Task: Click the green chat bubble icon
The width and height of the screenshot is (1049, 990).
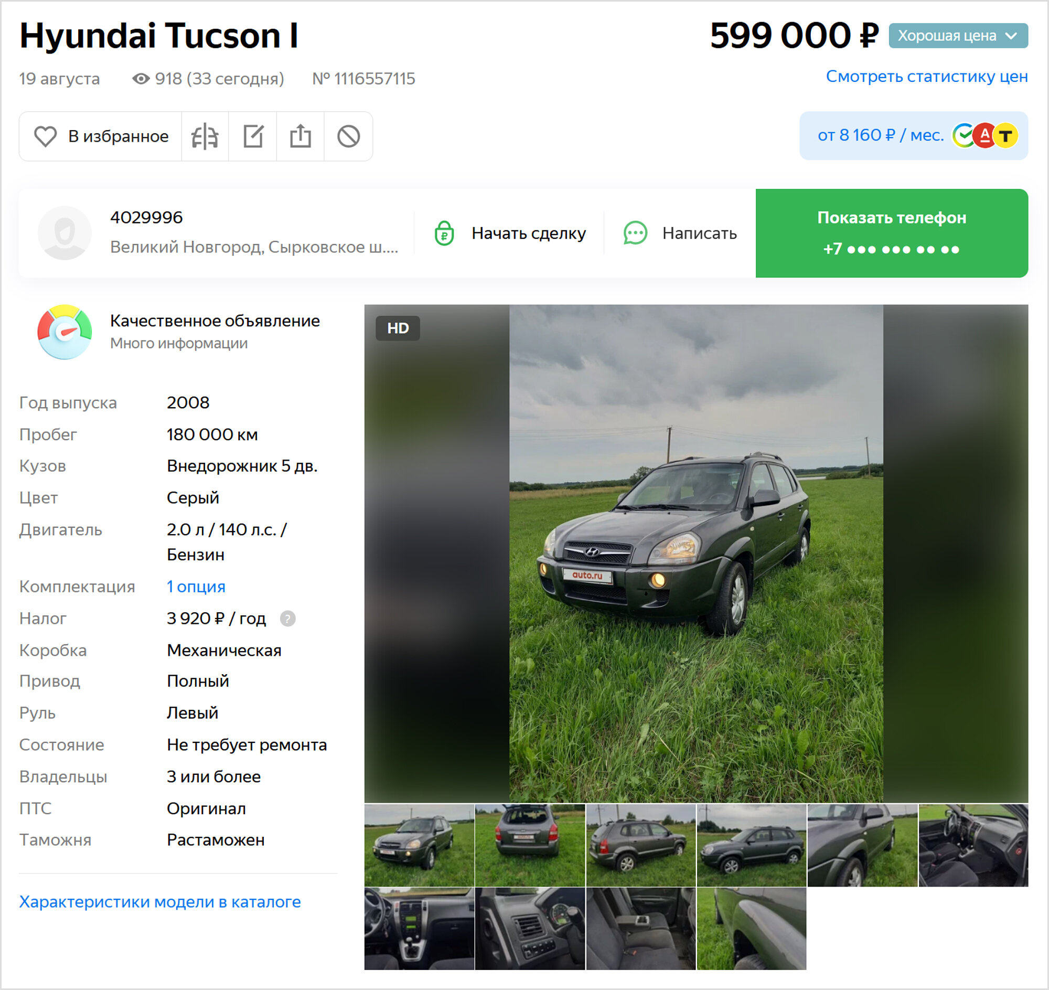Action: [635, 233]
